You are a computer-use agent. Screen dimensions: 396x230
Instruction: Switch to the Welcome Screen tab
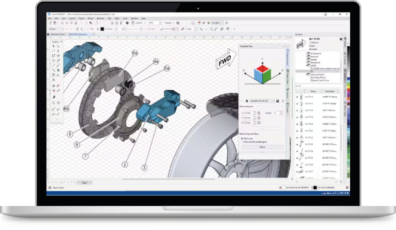coord(57,34)
